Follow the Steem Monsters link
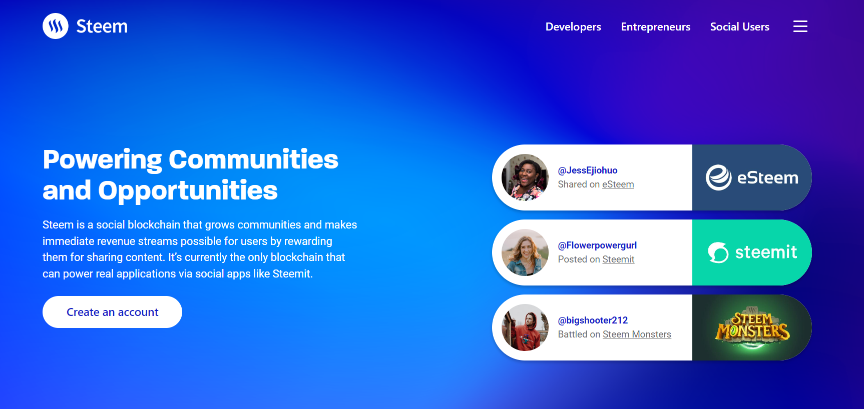Screen dimensions: 864x409 [x=637, y=334]
